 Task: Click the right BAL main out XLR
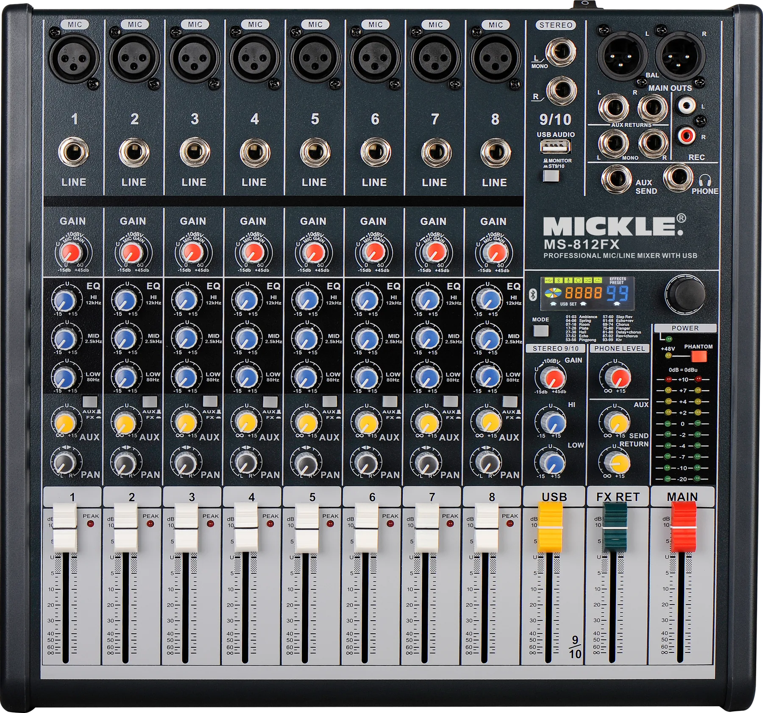point(679,56)
